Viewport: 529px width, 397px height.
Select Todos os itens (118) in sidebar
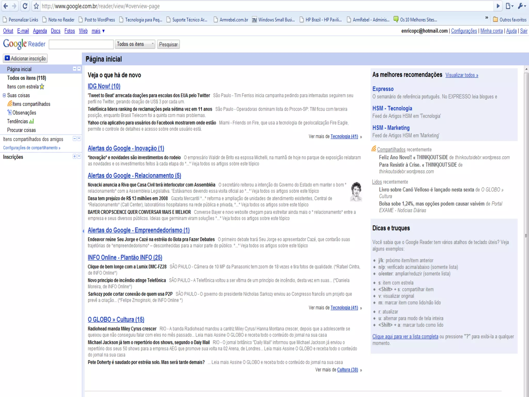26,78
